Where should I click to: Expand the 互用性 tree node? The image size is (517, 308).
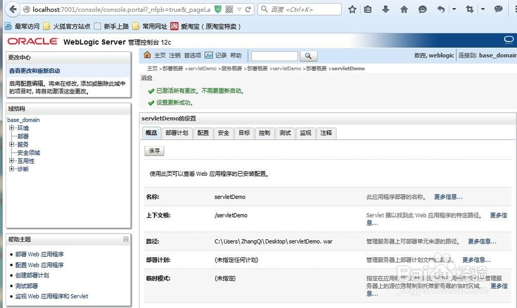(x=11, y=161)
